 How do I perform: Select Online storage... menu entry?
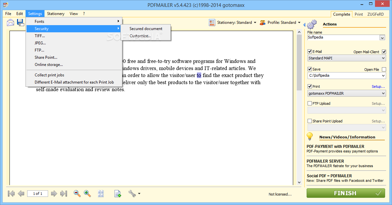click(74, 65)
